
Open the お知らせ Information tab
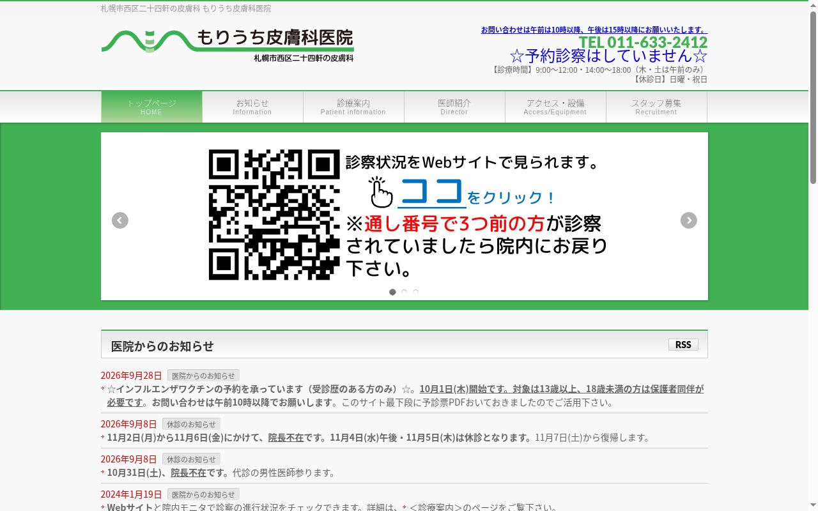click(x=252, y=107)
